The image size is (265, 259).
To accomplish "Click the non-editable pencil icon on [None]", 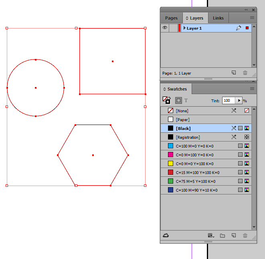I will [234, 111].
